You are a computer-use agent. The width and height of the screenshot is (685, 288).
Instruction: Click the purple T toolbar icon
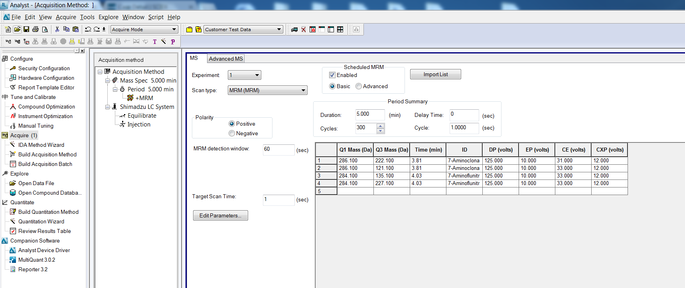(x=155, y=41)
